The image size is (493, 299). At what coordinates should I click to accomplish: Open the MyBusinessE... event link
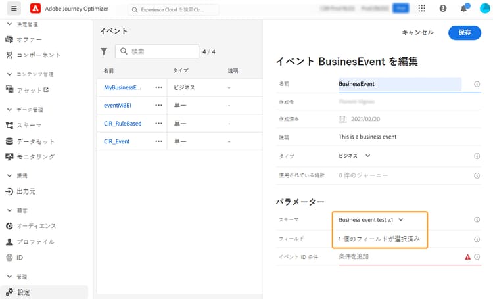pyautogui.click(x=122, y=87)
